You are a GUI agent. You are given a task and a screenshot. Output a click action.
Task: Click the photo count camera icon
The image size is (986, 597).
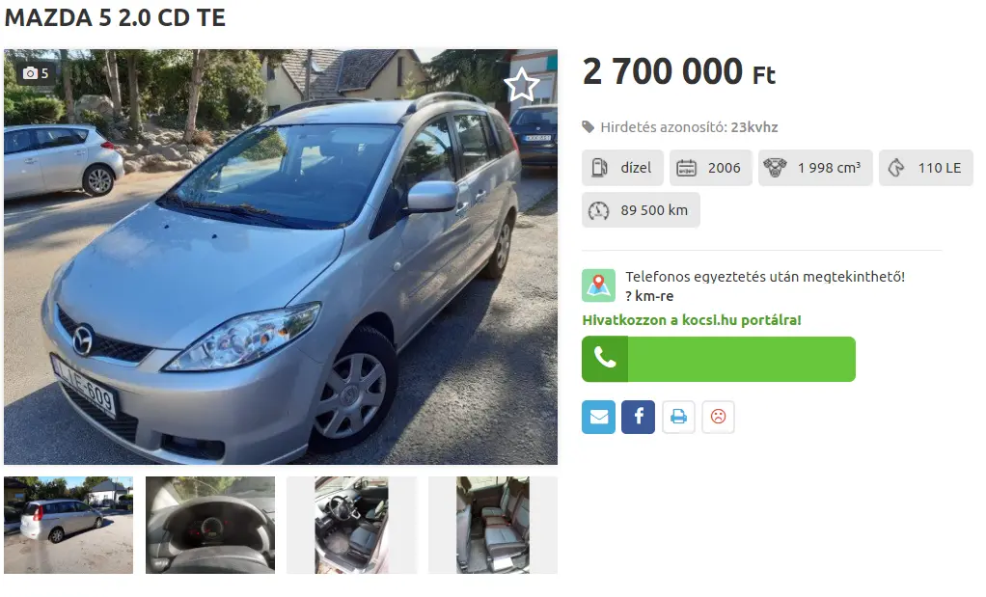30,73
